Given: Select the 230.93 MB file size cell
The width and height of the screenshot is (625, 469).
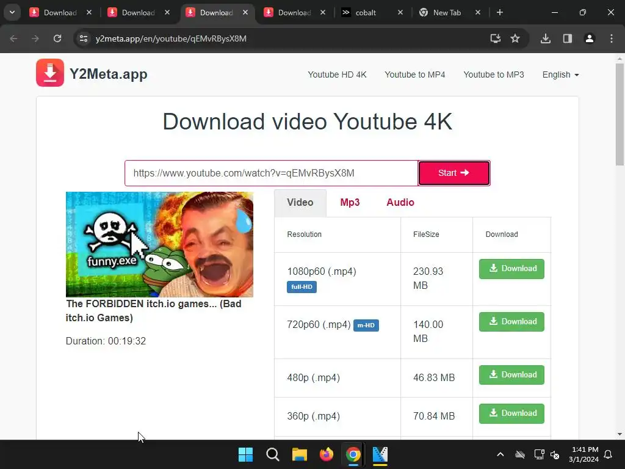Looking at the screenshot, I should click(436, 278).
